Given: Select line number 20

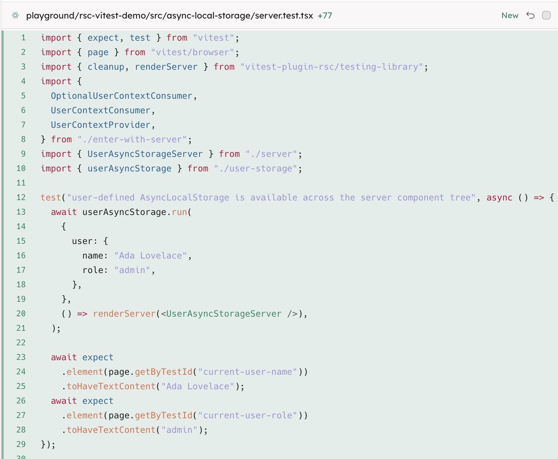Looking at the screenshot, I should pos(20,314).
